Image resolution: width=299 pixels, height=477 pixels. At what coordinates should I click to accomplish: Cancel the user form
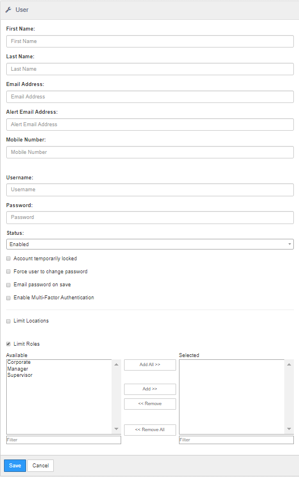41,466
